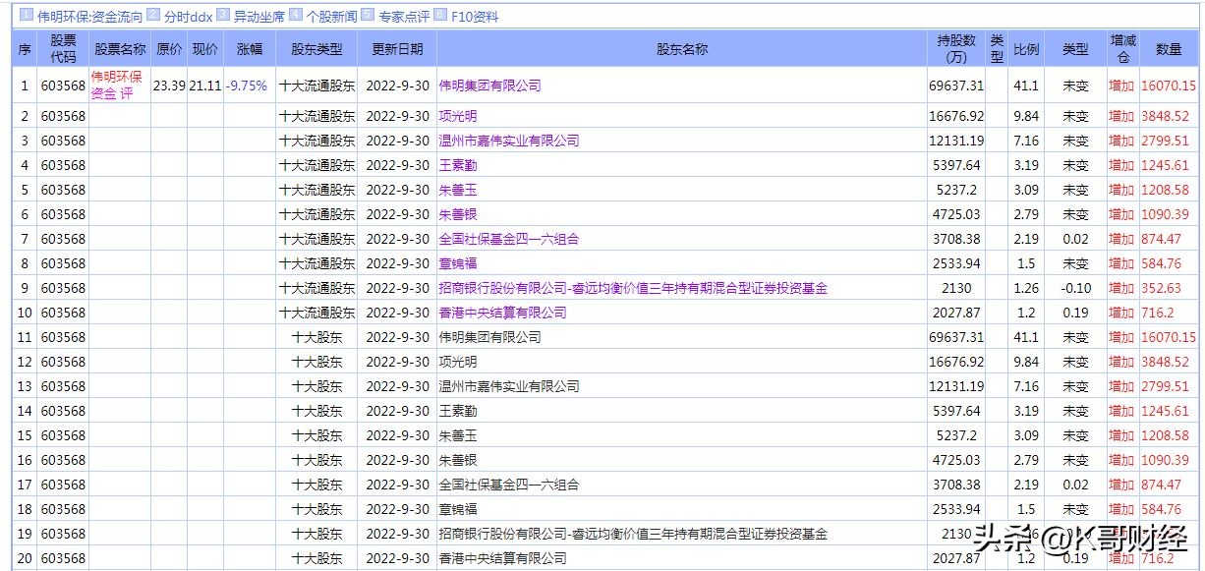Click 全国社保基金四一六组合 name in row 17
The width and height of the screenshot is (1205, 571).
click(x=508, y=485)
